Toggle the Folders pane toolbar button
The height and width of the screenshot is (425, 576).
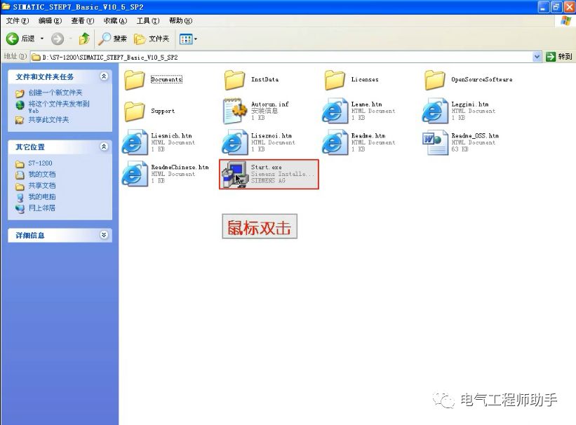pyautogui.click(x=152, y=39)
